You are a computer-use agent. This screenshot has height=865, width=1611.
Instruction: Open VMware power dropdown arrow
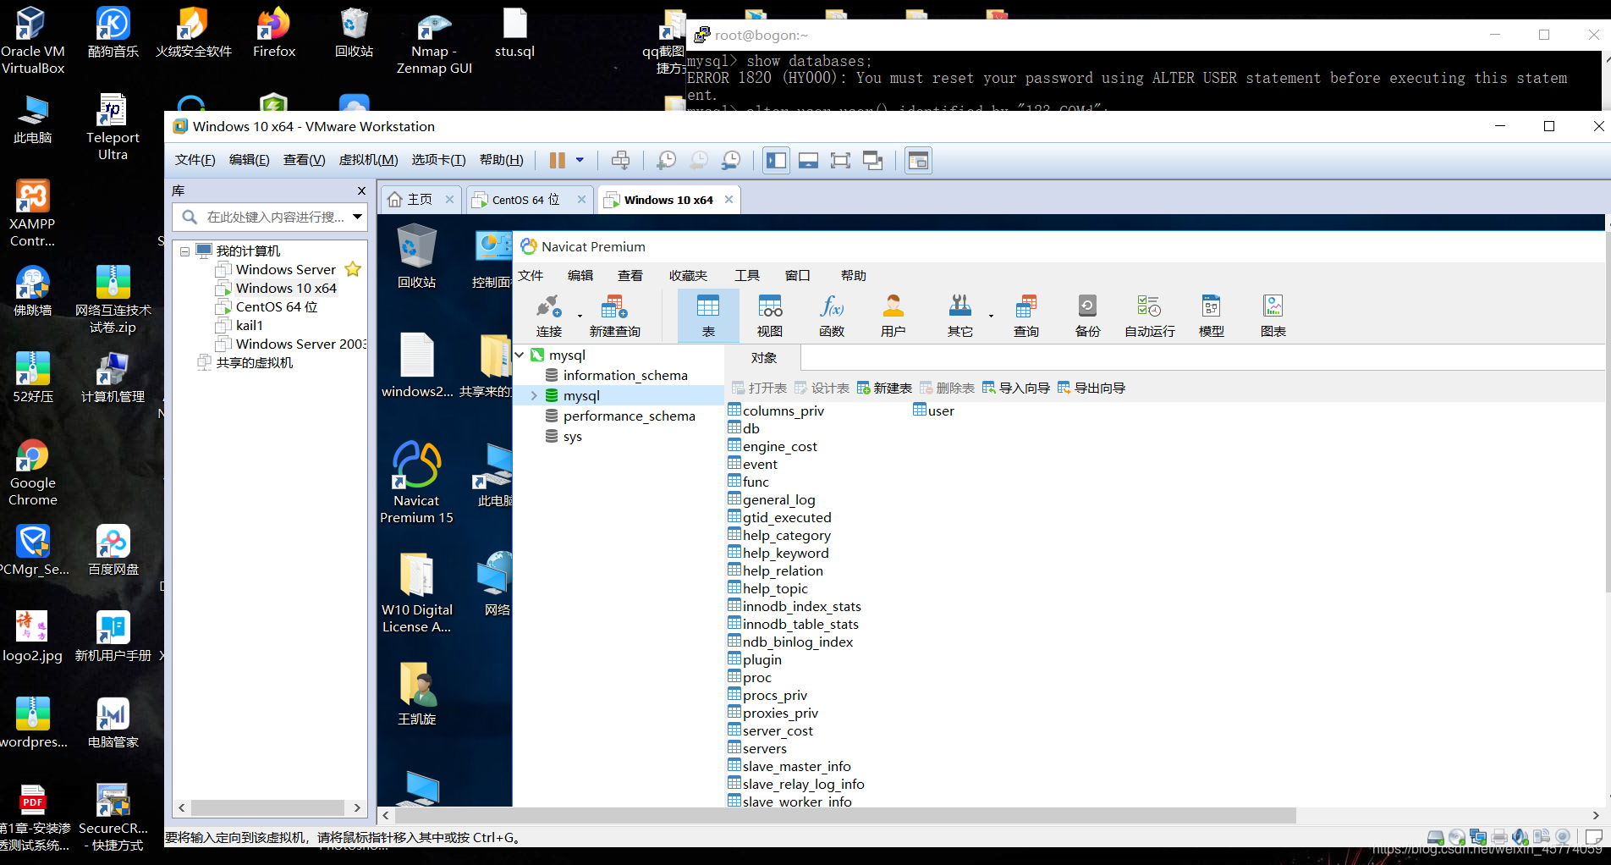[580, 160]
